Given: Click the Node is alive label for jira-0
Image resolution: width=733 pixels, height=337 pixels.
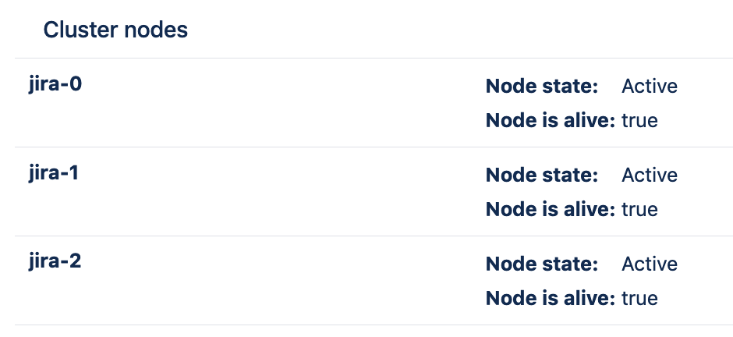Looking at the screenshot, I should pos(551,121).
